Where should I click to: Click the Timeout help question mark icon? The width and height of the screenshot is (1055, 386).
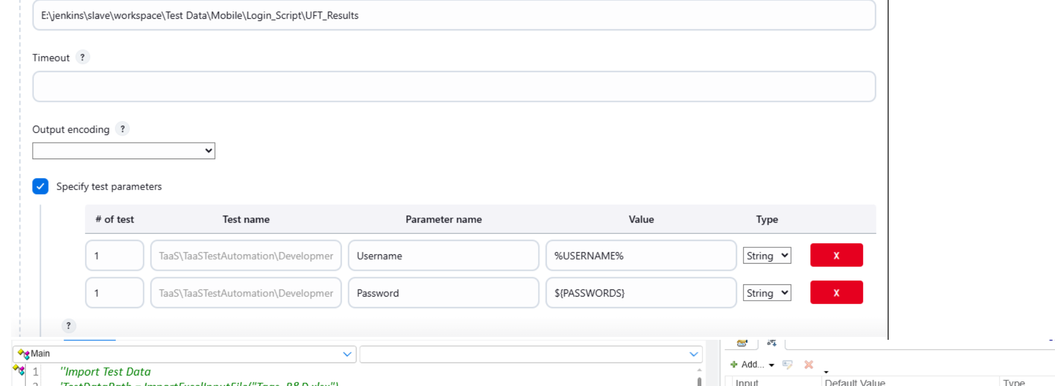83,57
